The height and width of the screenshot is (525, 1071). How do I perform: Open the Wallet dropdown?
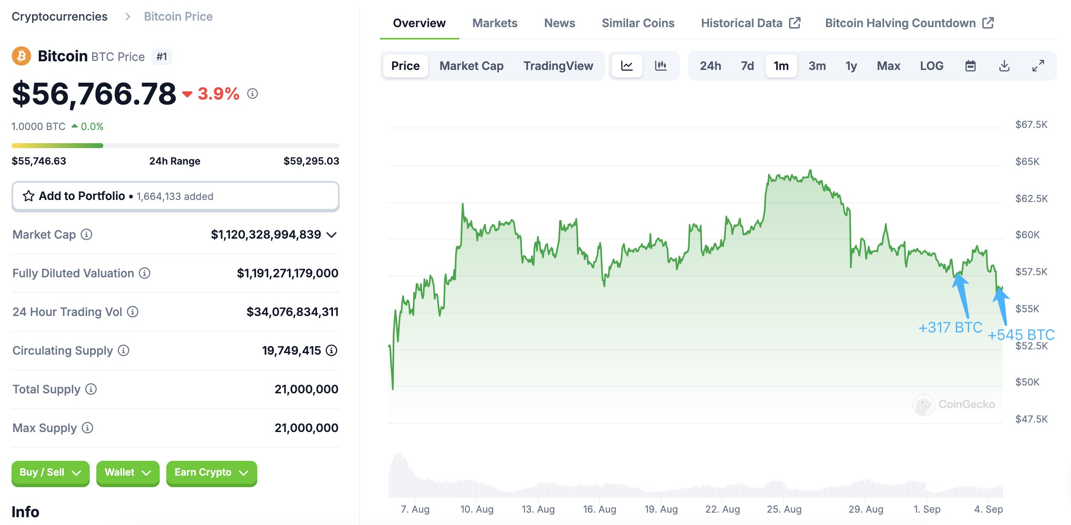click(128, 473)
